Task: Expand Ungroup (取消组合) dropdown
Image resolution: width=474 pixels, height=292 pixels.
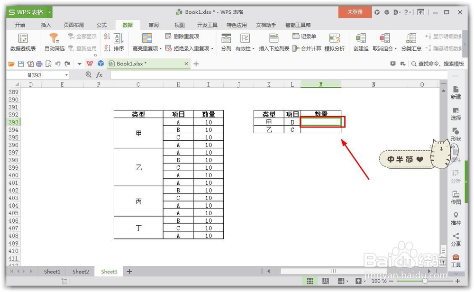Action: pos(395,49)
